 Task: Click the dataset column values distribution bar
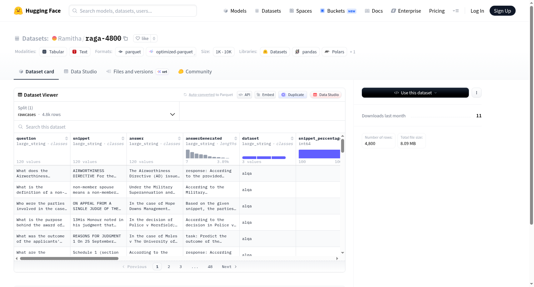(264, 158)
